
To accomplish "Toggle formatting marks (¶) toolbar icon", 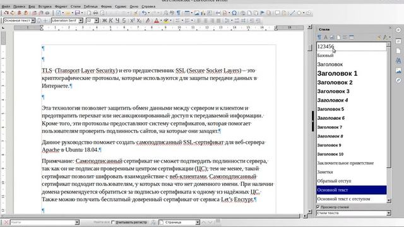I will tap(178, 13).
